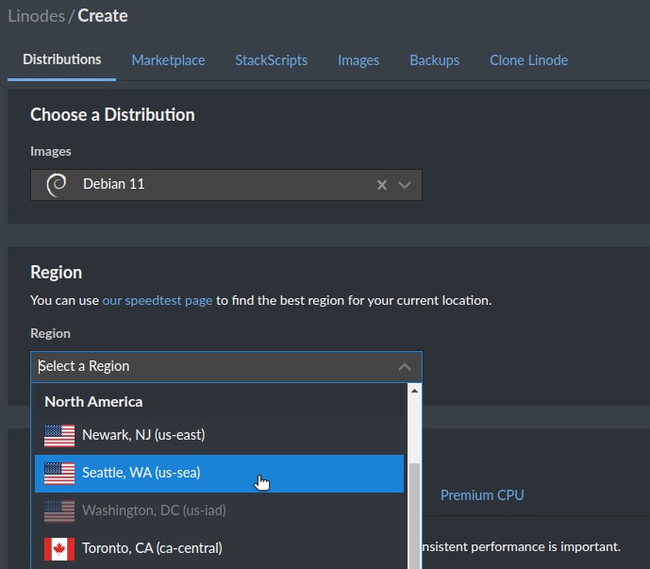The height and width of the screenshot is (569, 650).
Task: Open the Clone Linode tab
Action: coord(529,60)
